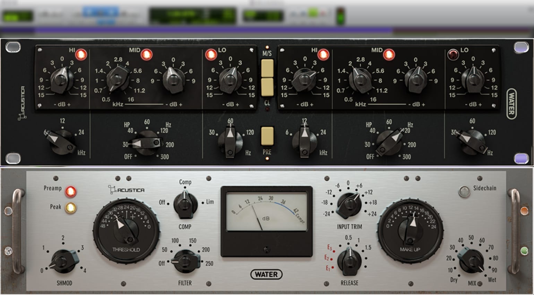The image size is (534, 295).
Task: Click the right LO frequency Hz selector
Action: click(x=472, y=142)
